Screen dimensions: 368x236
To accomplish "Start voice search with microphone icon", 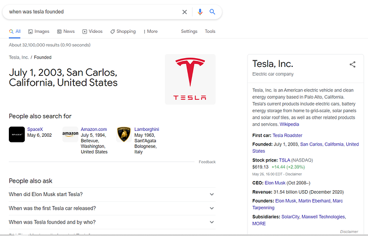I will click(x=200, y=12).
